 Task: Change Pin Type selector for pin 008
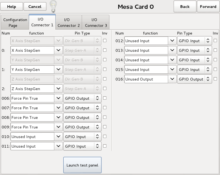coord(82,117)
